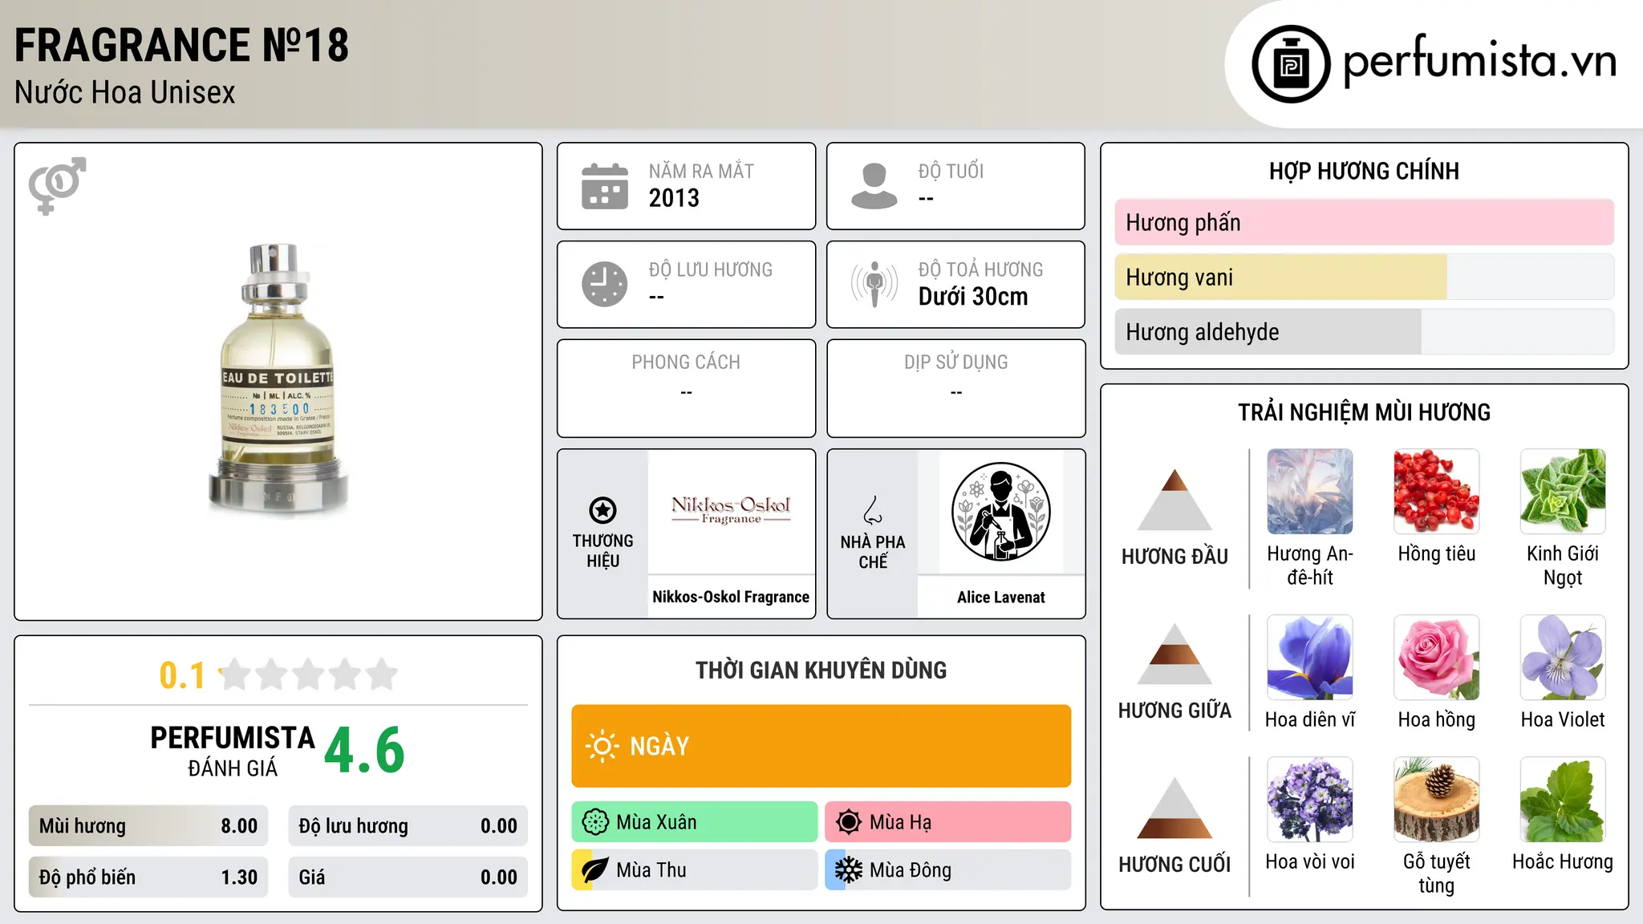
Task: Click the Mùa Đông season bar
Action: click(x=948, y=870)
